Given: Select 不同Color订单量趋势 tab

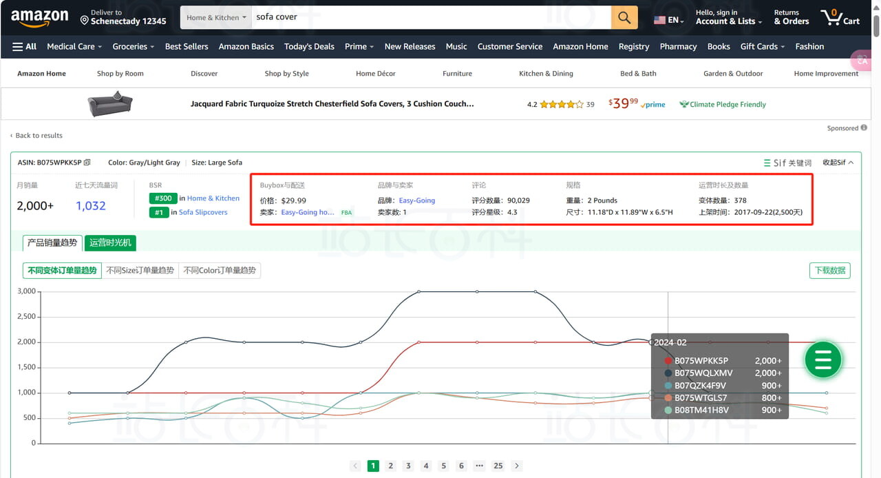Looking at the screenshot, I should (220, 271).
